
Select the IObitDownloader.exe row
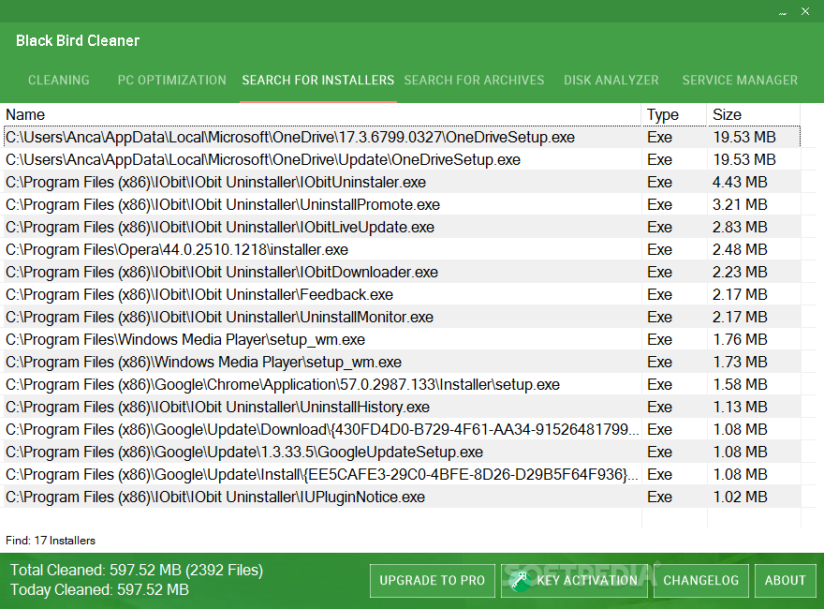click(402, 273)
